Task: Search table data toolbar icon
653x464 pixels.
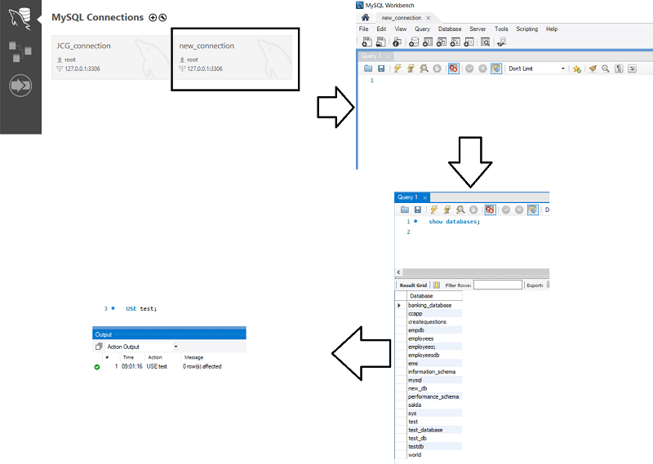Action: (485, 42)
